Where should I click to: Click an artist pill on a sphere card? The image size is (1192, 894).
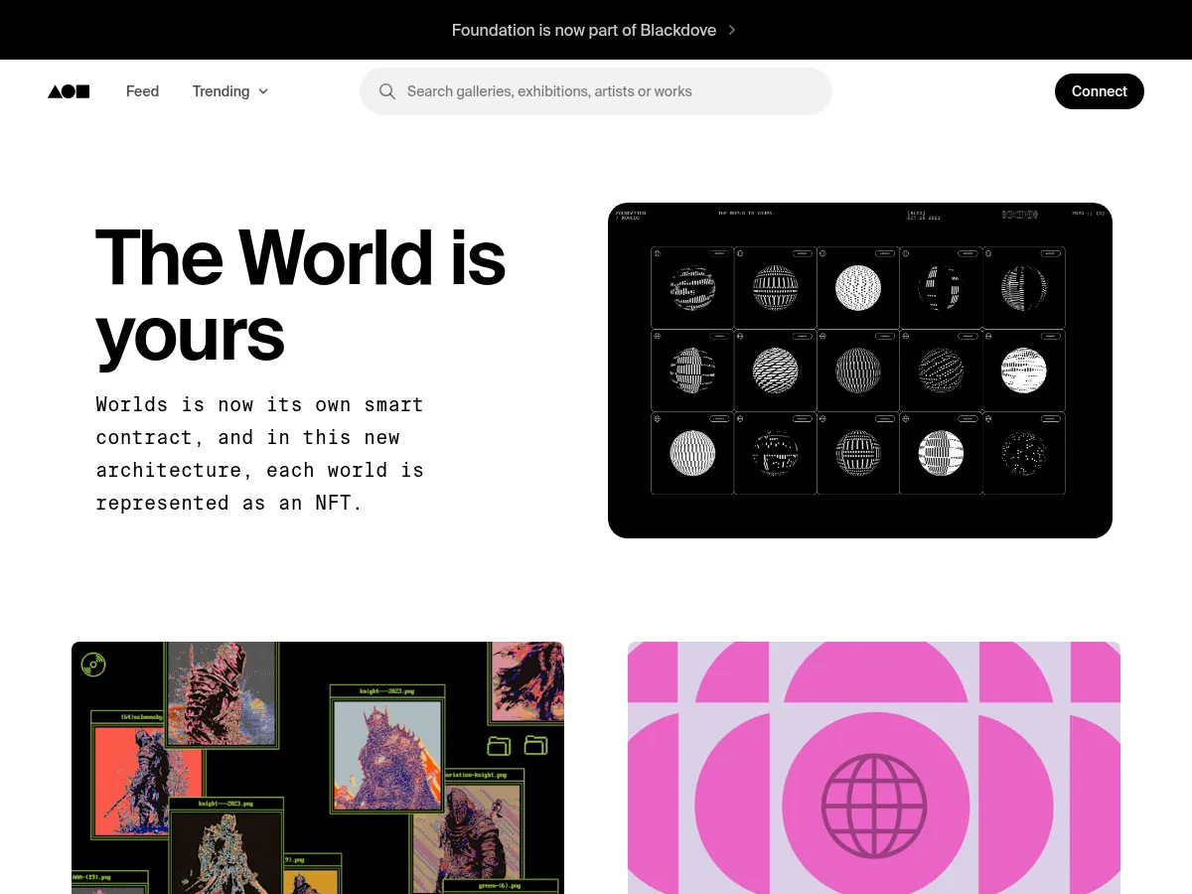[718, 252]
